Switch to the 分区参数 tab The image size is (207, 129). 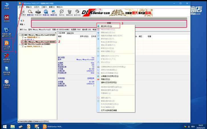(62, 33)
